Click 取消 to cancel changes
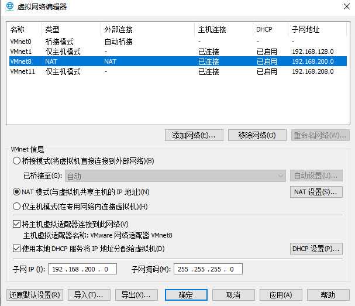Screen dimensions: 355x306 tap(233, 295)
